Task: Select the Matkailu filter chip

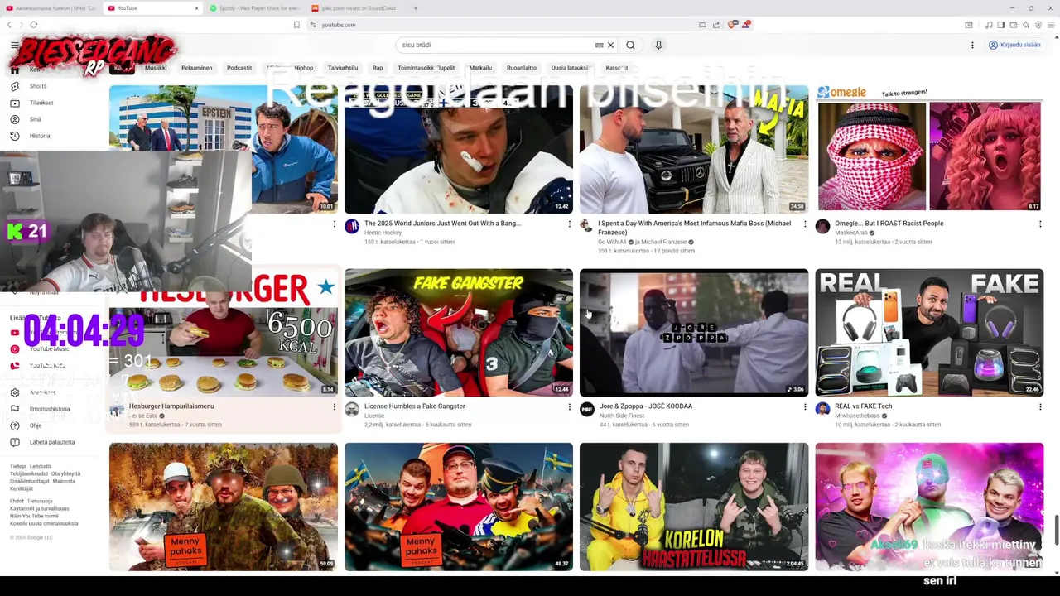Action: [480, 68]
